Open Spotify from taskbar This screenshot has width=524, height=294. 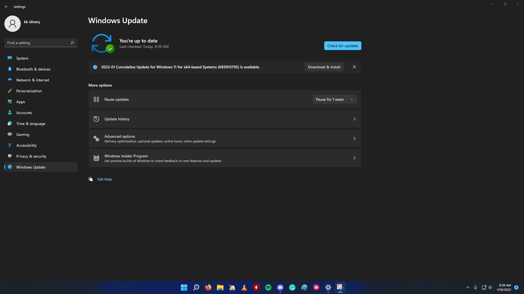click(x=268, y=287)
